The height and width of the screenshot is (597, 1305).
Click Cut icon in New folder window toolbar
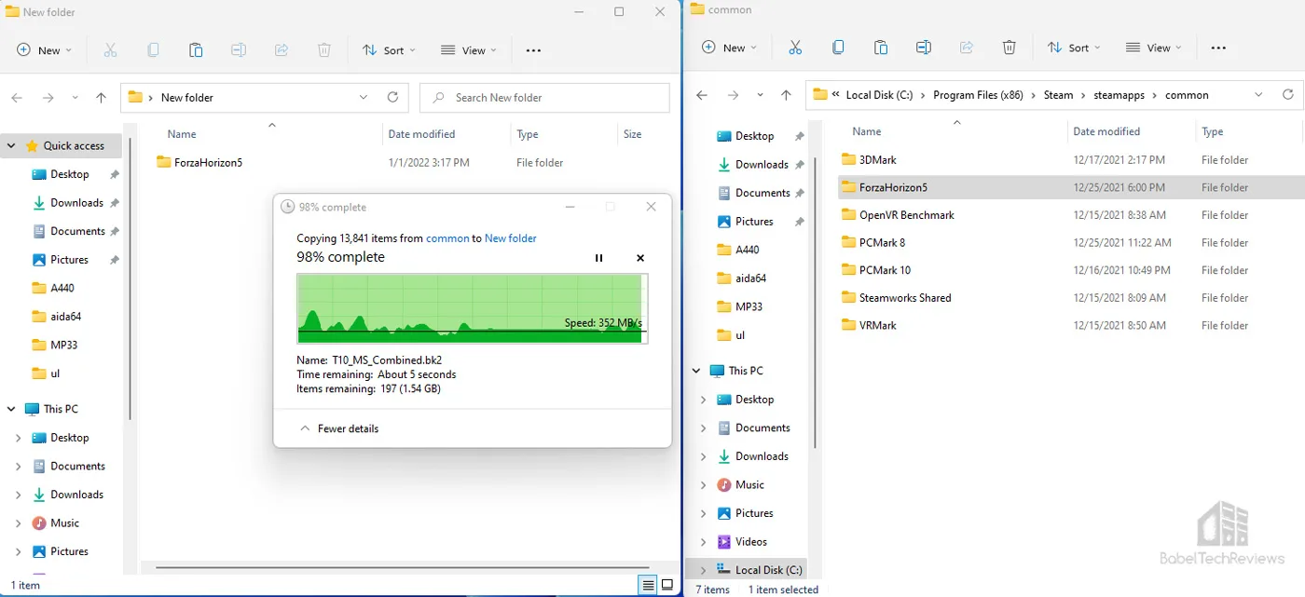coord(110,50)
